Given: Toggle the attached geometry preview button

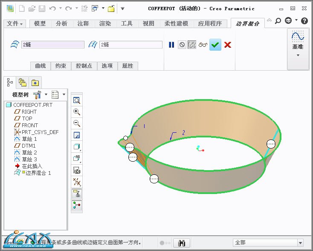Looking at the screenshot, I should point(192,45).
